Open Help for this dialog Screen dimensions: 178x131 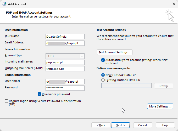pyautogui.click(x=165, y=125)
